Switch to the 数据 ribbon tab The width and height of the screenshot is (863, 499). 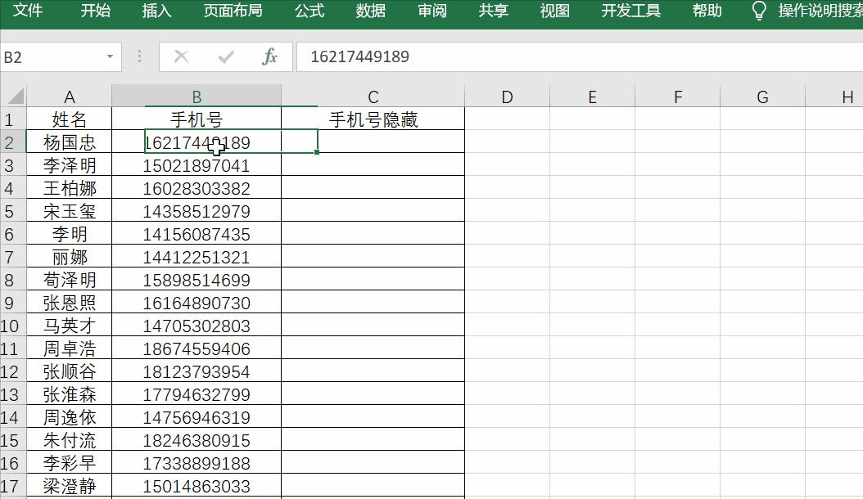tap(370, 11)
